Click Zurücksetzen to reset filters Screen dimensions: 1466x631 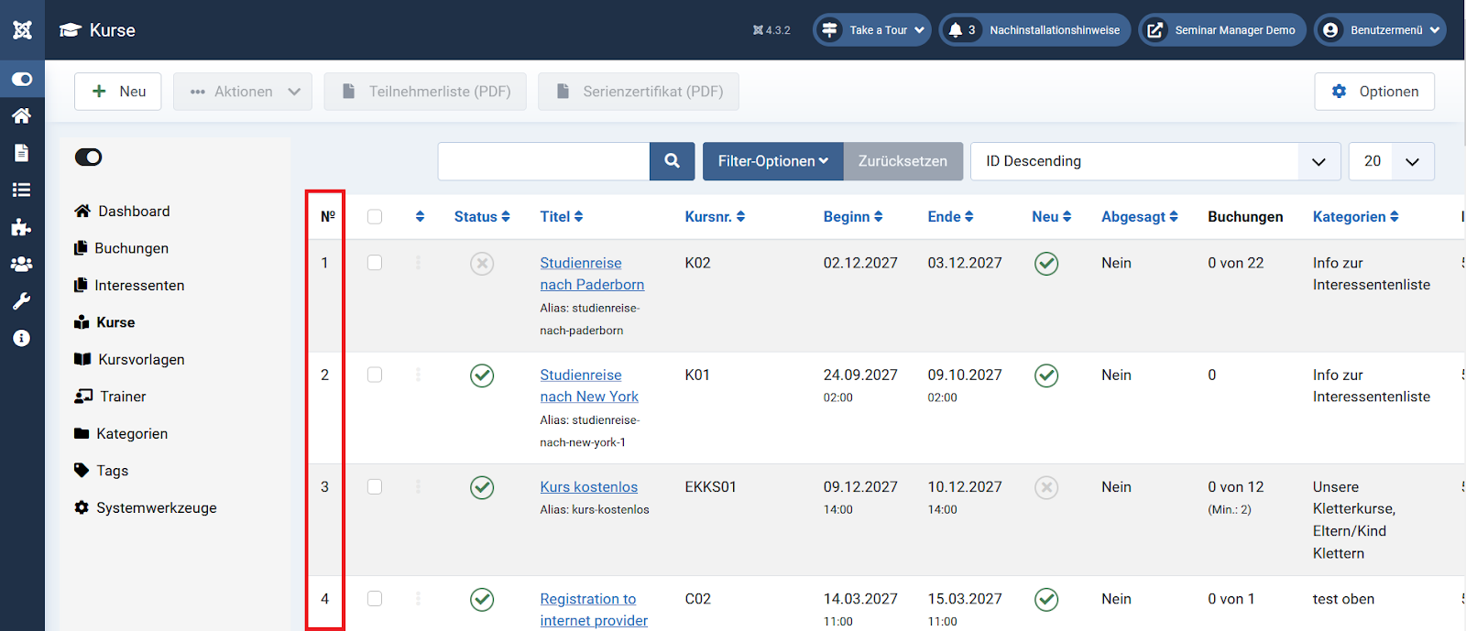(x=903, y=161)
